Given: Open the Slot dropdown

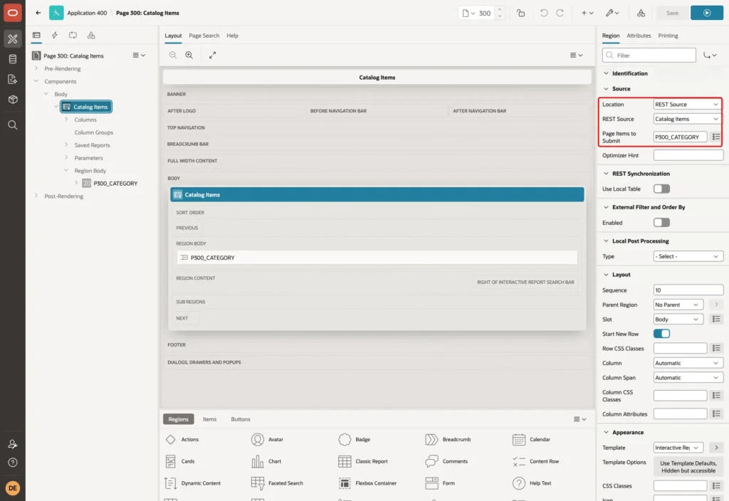Looking at the screenshot, I should pyautogui.click(x=678, y=320).
